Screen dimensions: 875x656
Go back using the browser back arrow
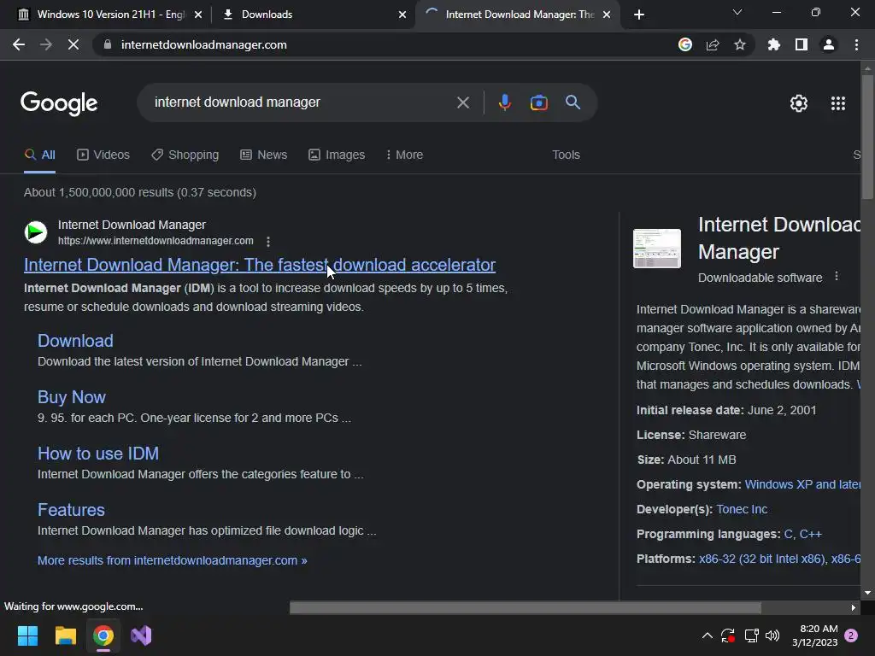pyautogui.click(x=19, y=44)
